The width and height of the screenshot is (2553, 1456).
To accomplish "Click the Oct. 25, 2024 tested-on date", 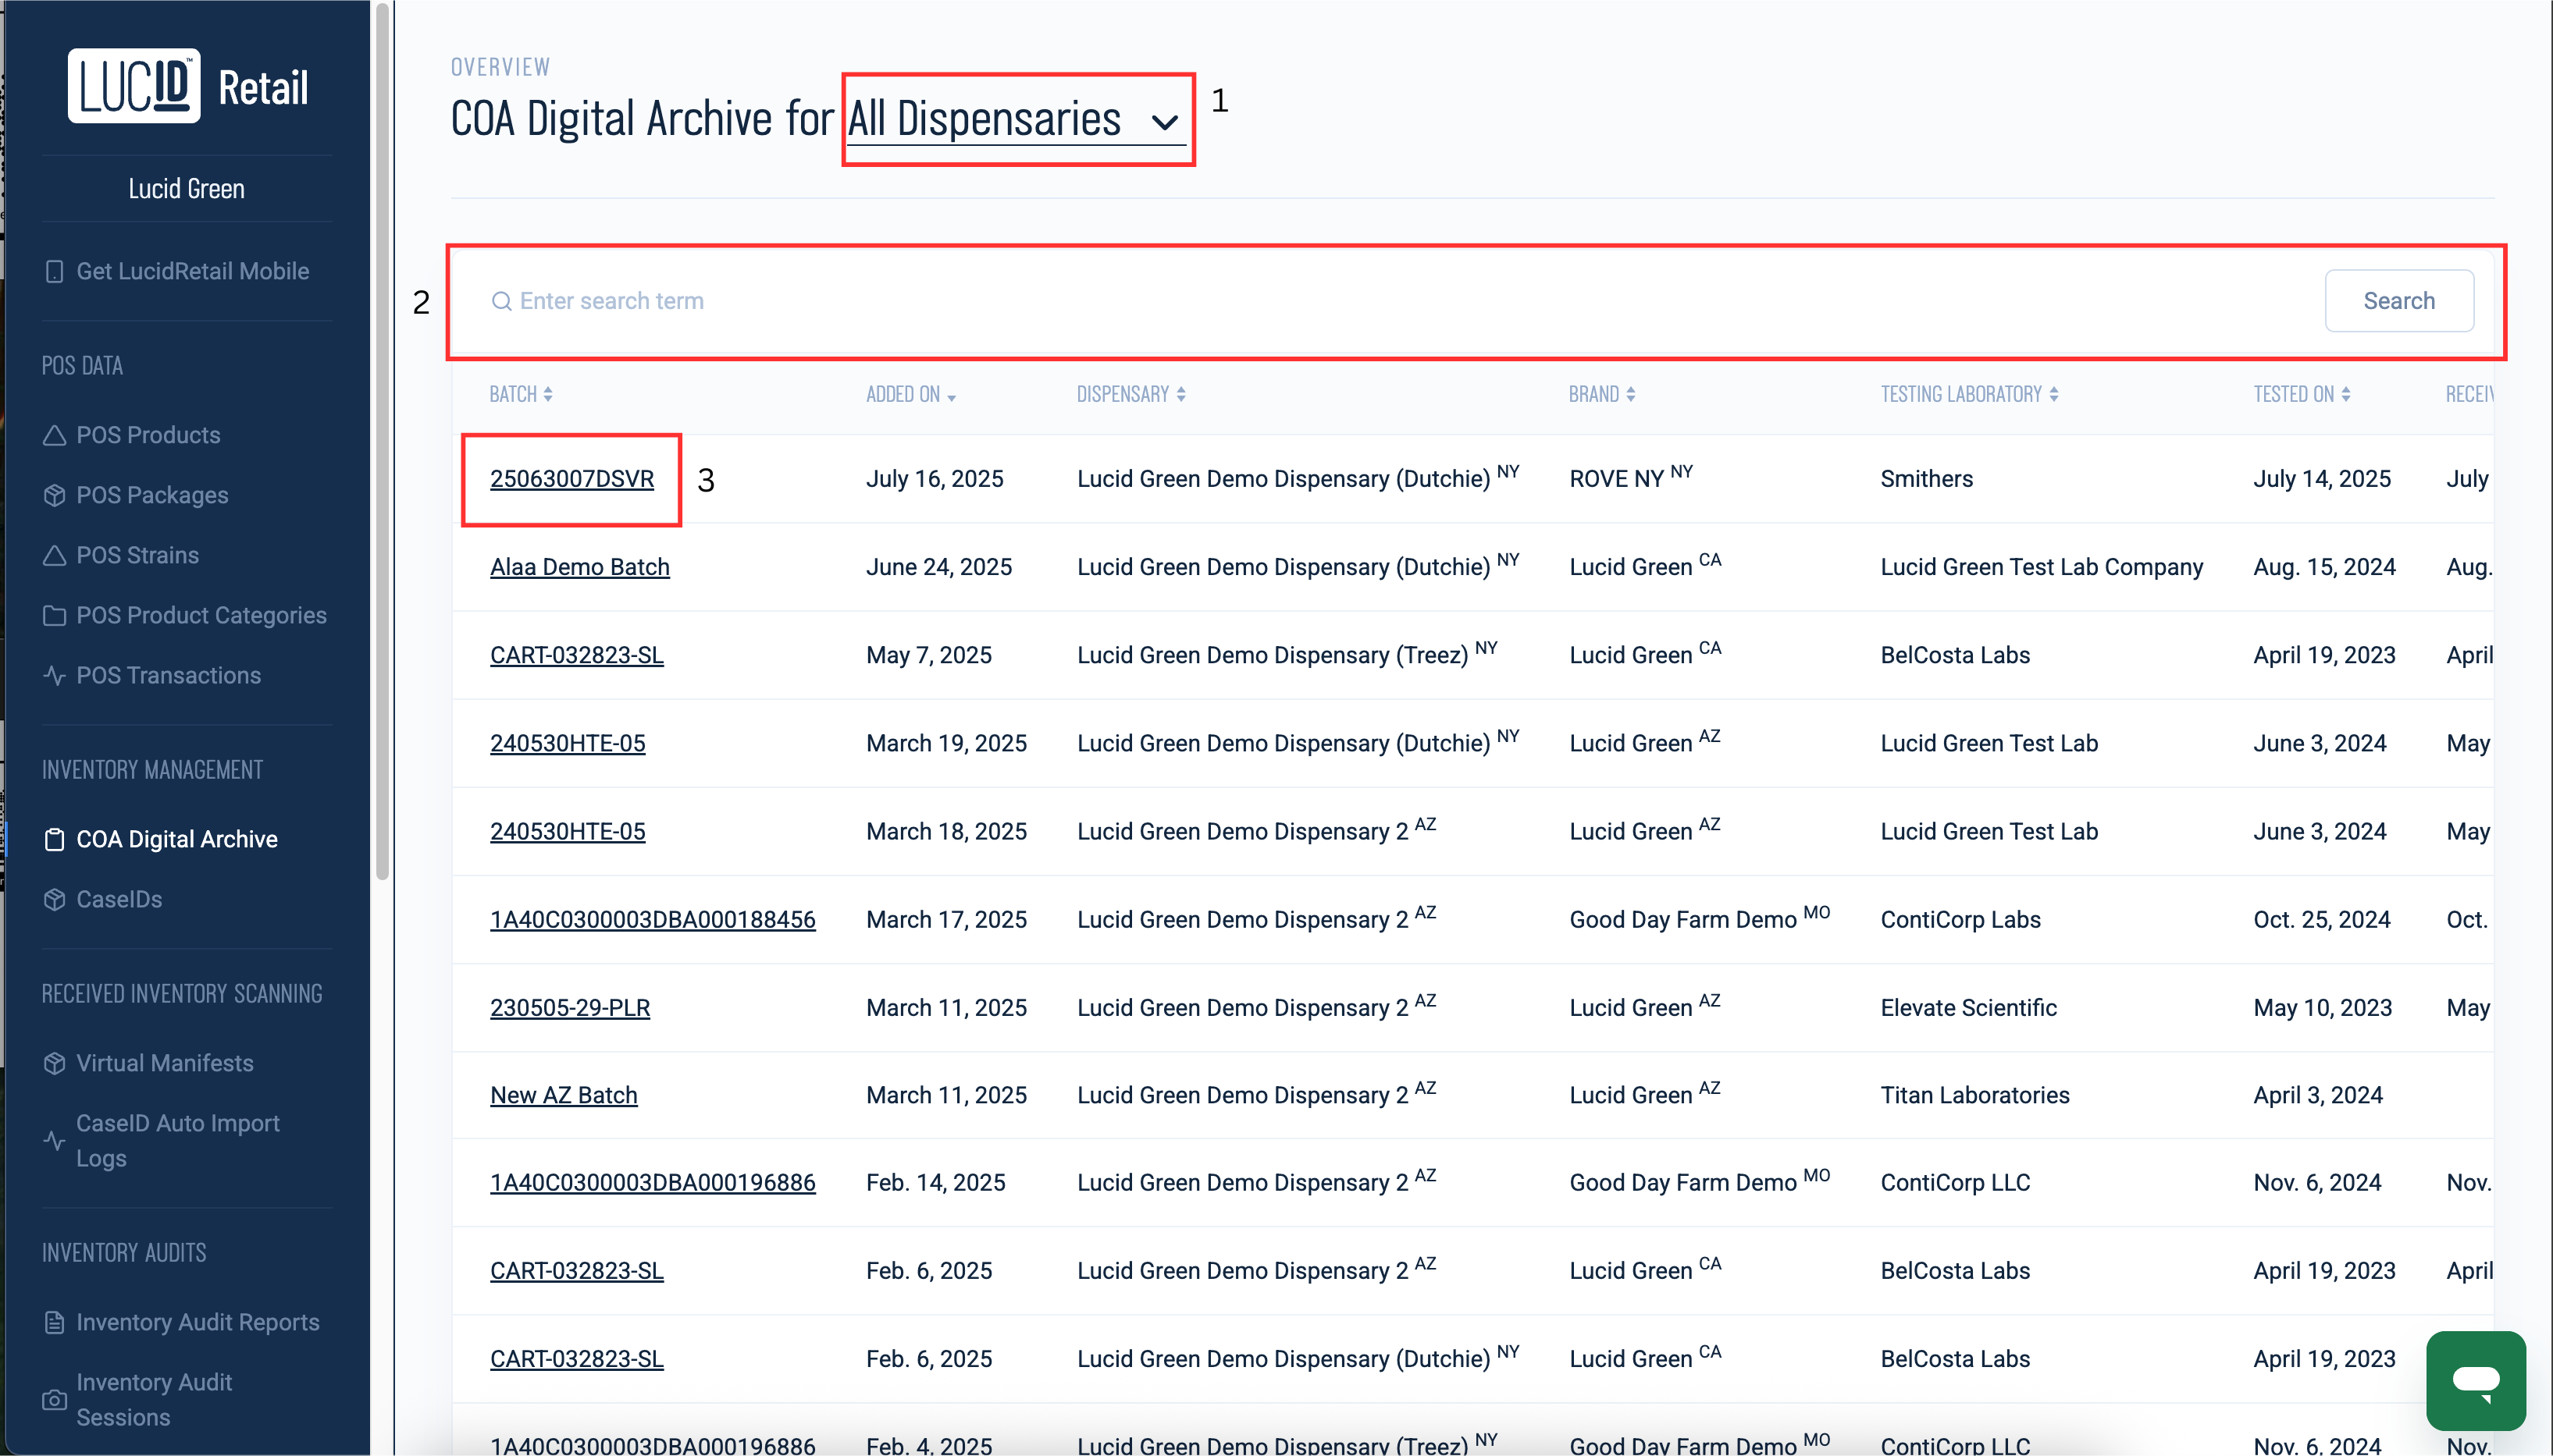I will 2321,919.
